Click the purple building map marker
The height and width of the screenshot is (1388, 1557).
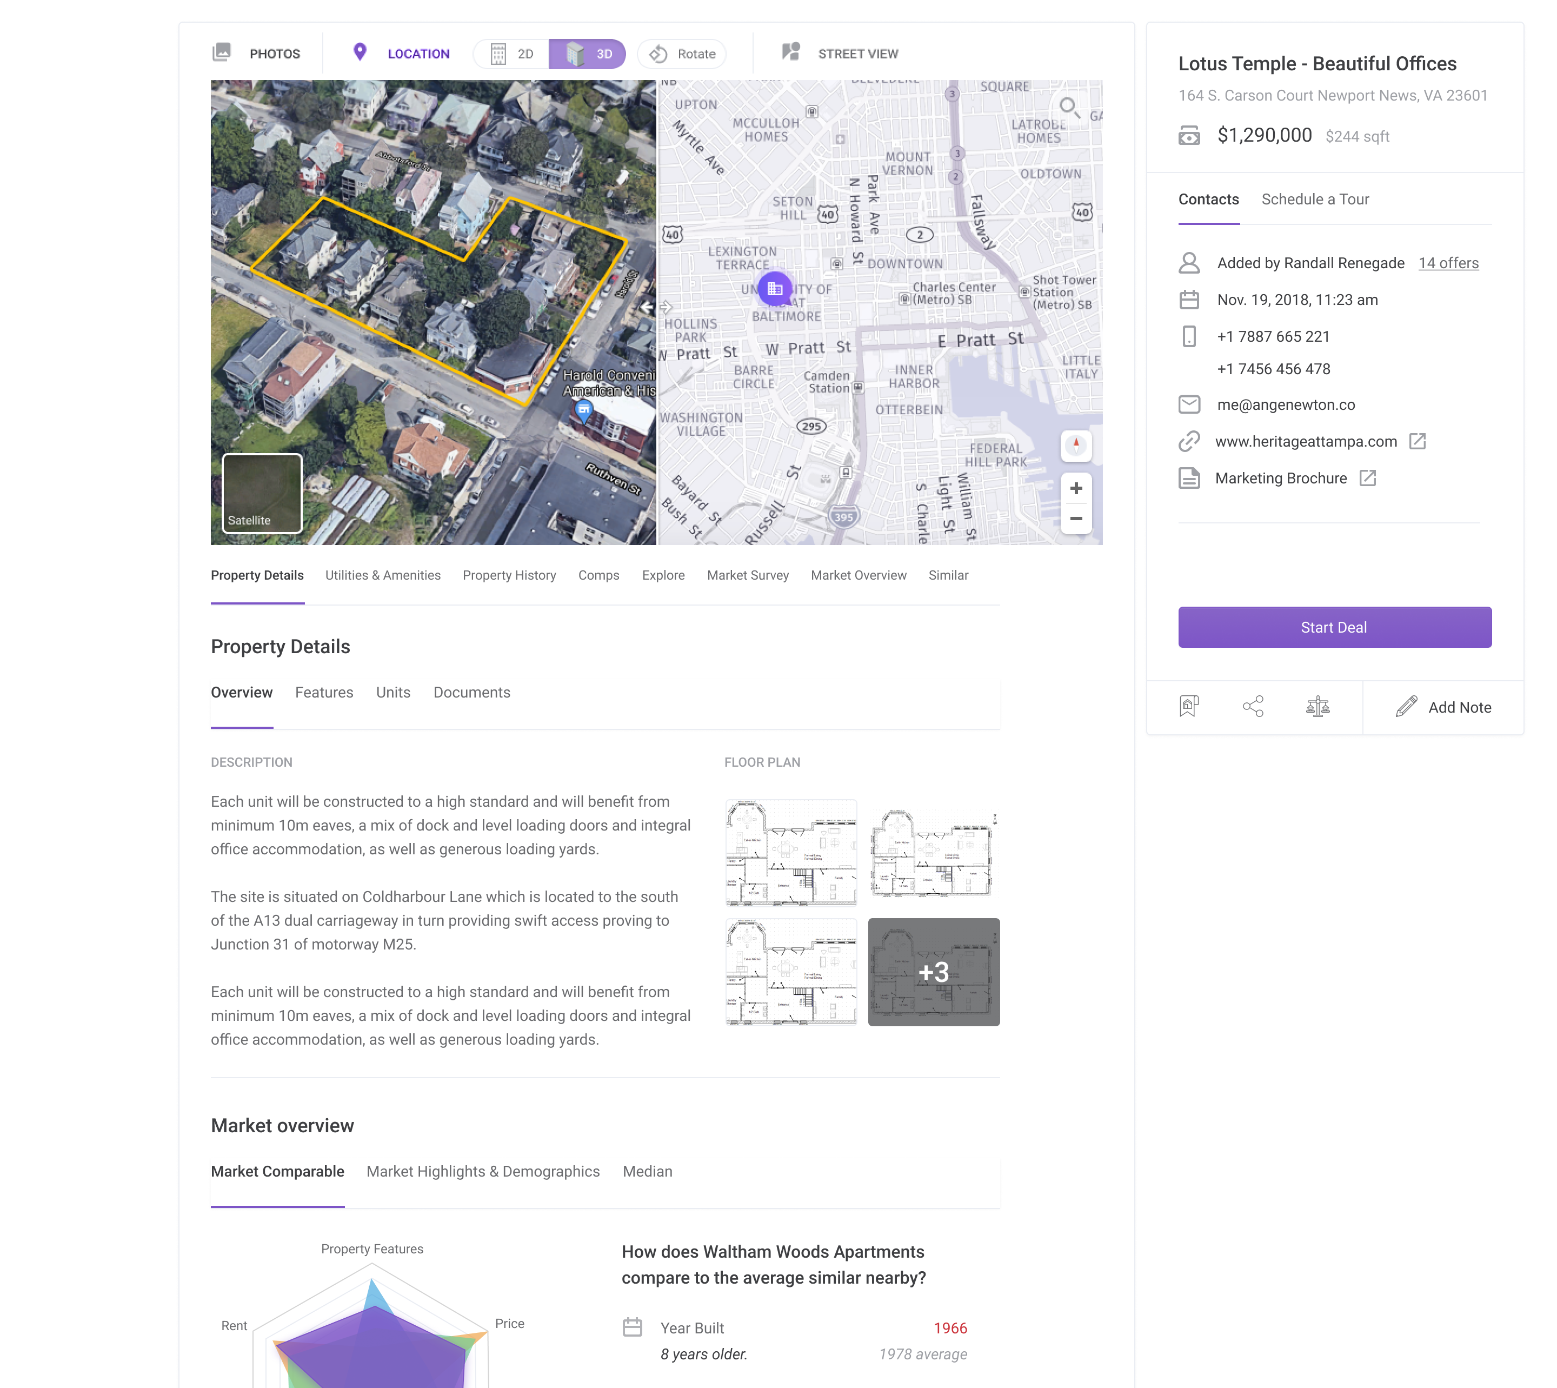[x=775, y=289]
